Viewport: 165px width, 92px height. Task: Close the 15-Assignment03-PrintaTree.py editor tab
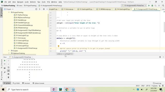(159, 9)
